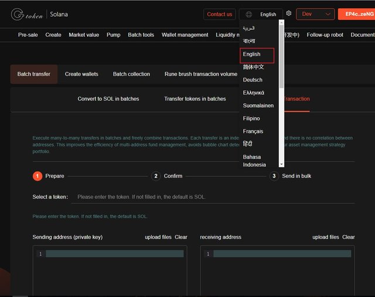Open the Market value menu
The image size is (375, 297).
[84, 35]
